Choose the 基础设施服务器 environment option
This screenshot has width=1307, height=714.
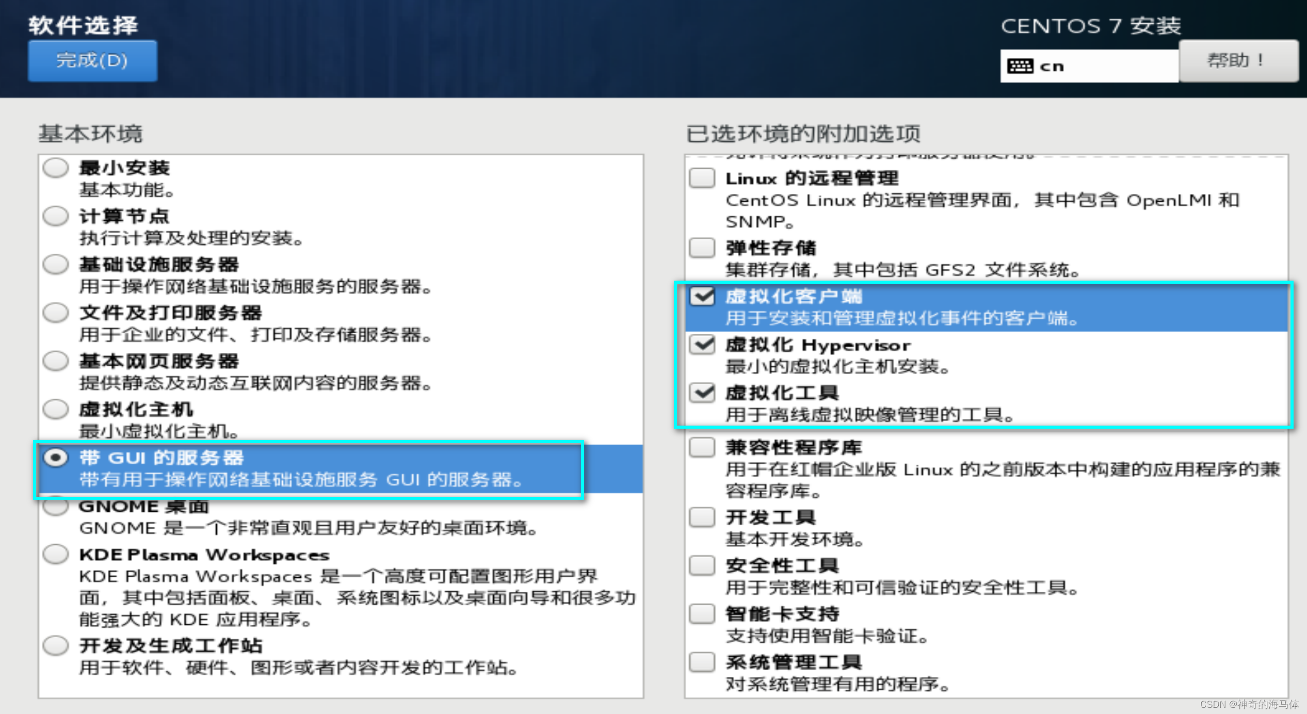[x=56, y=264]
